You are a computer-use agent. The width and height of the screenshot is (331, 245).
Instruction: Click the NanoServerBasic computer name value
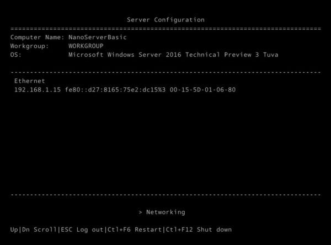pyautogui.click(x=98, y=37)
